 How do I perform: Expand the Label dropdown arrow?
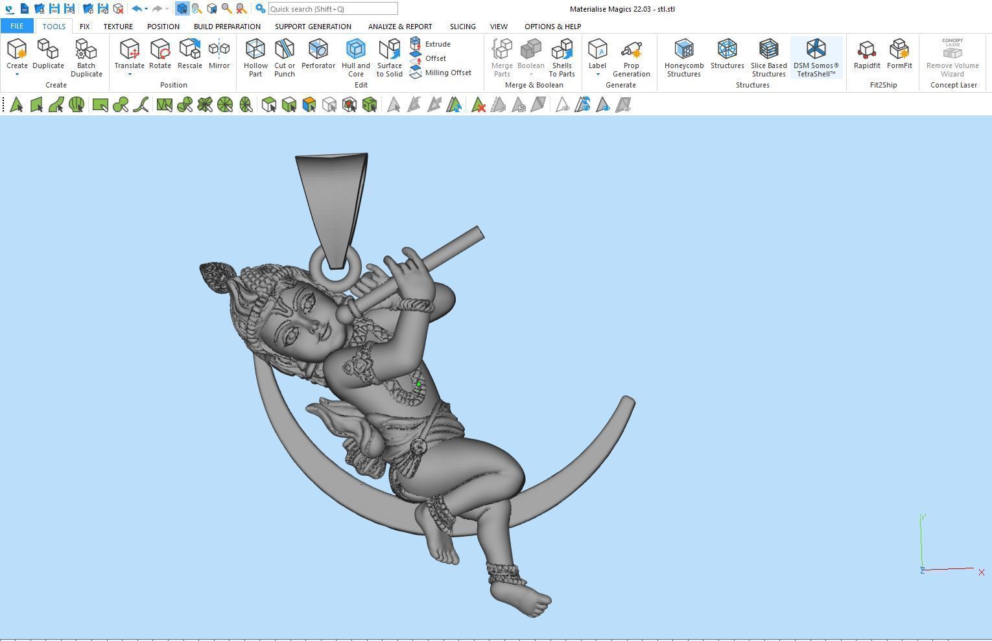[x=598, y=75]
